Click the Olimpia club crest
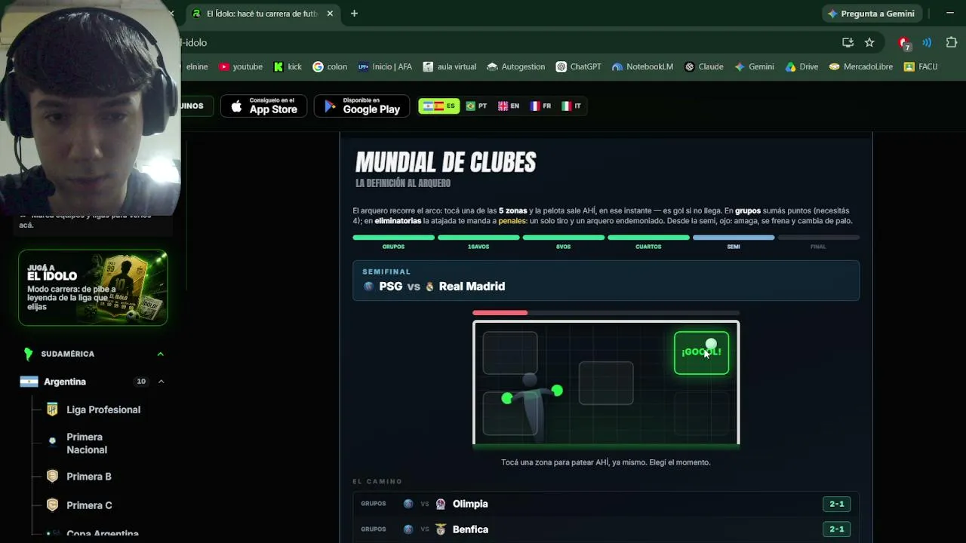 (441, 504)
